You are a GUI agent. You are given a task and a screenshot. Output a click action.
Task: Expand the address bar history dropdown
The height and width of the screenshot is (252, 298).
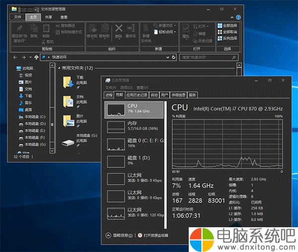pos(168,57)
